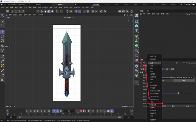
Task: Add a Null object square icon
Action: (136, 21)
